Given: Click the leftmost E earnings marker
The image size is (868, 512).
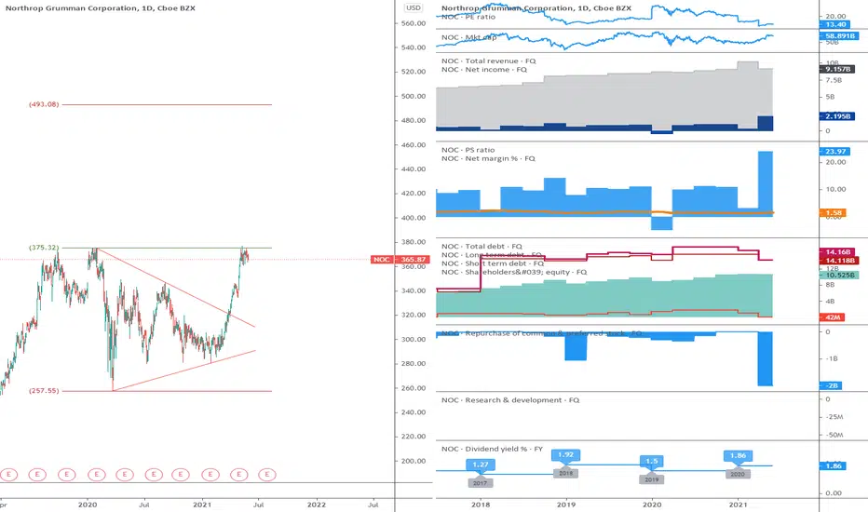Looking at the screenshot, I should pyautogui.click(x=9, y=475).
